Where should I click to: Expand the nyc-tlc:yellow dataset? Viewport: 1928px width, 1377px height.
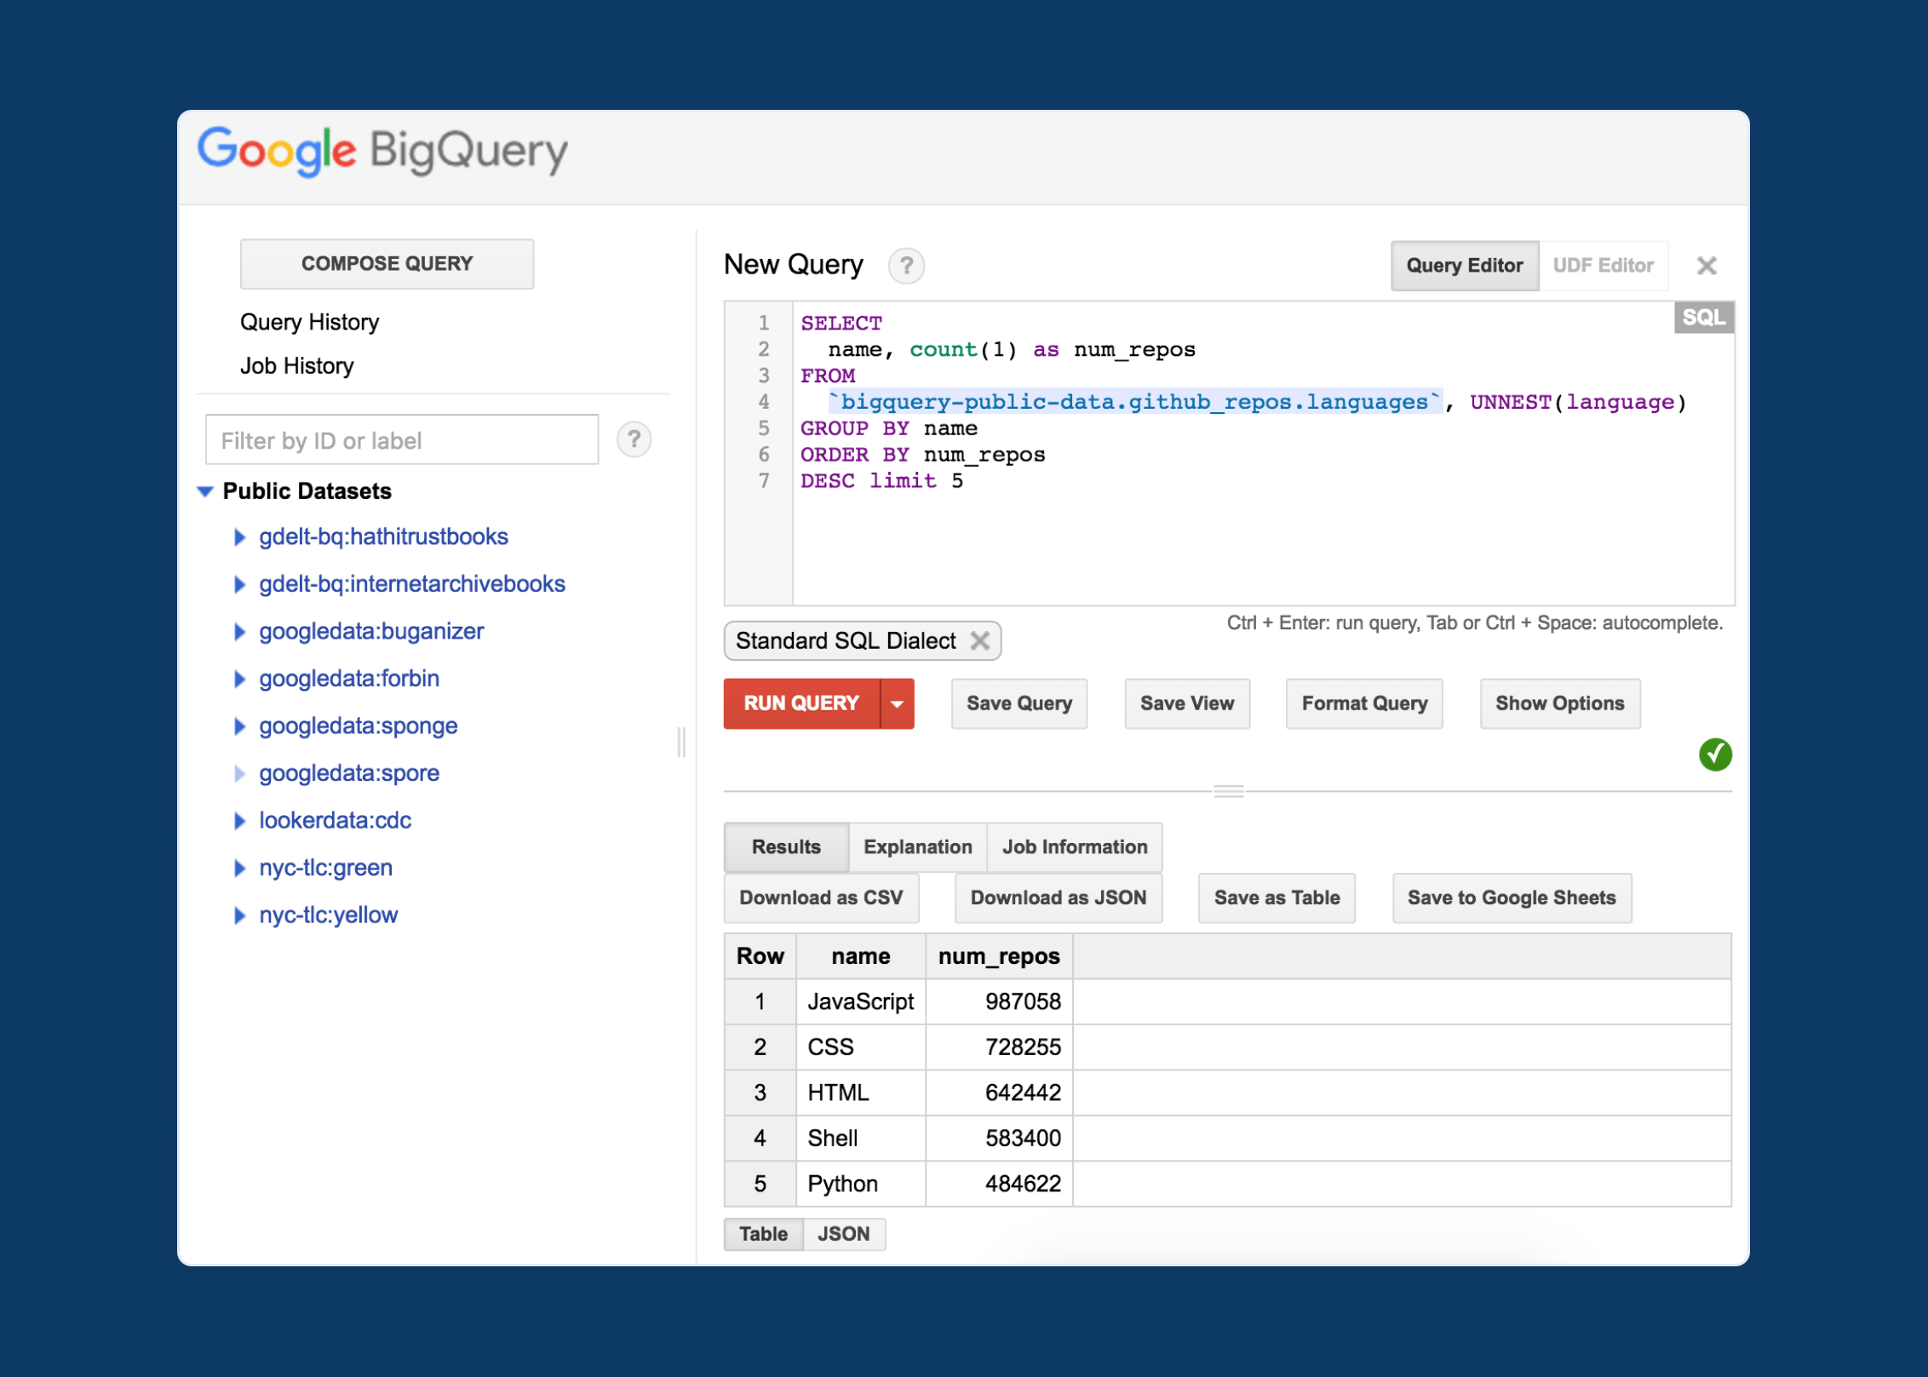tap(240, 915)
